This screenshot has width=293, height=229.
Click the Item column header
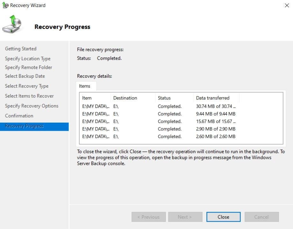pyautogui.click(x=95, y=98)
